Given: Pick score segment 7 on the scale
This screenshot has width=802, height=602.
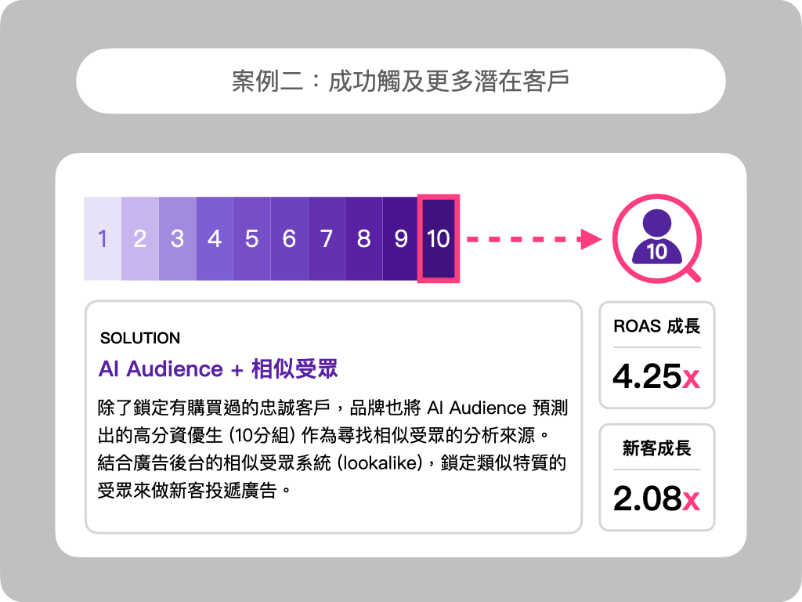Looking at the screenshot, I should click(x=327, y=238).
